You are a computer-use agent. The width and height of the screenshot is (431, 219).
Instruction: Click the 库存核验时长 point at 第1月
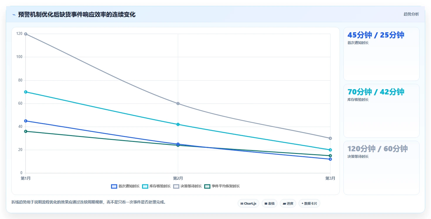[26, 92]
